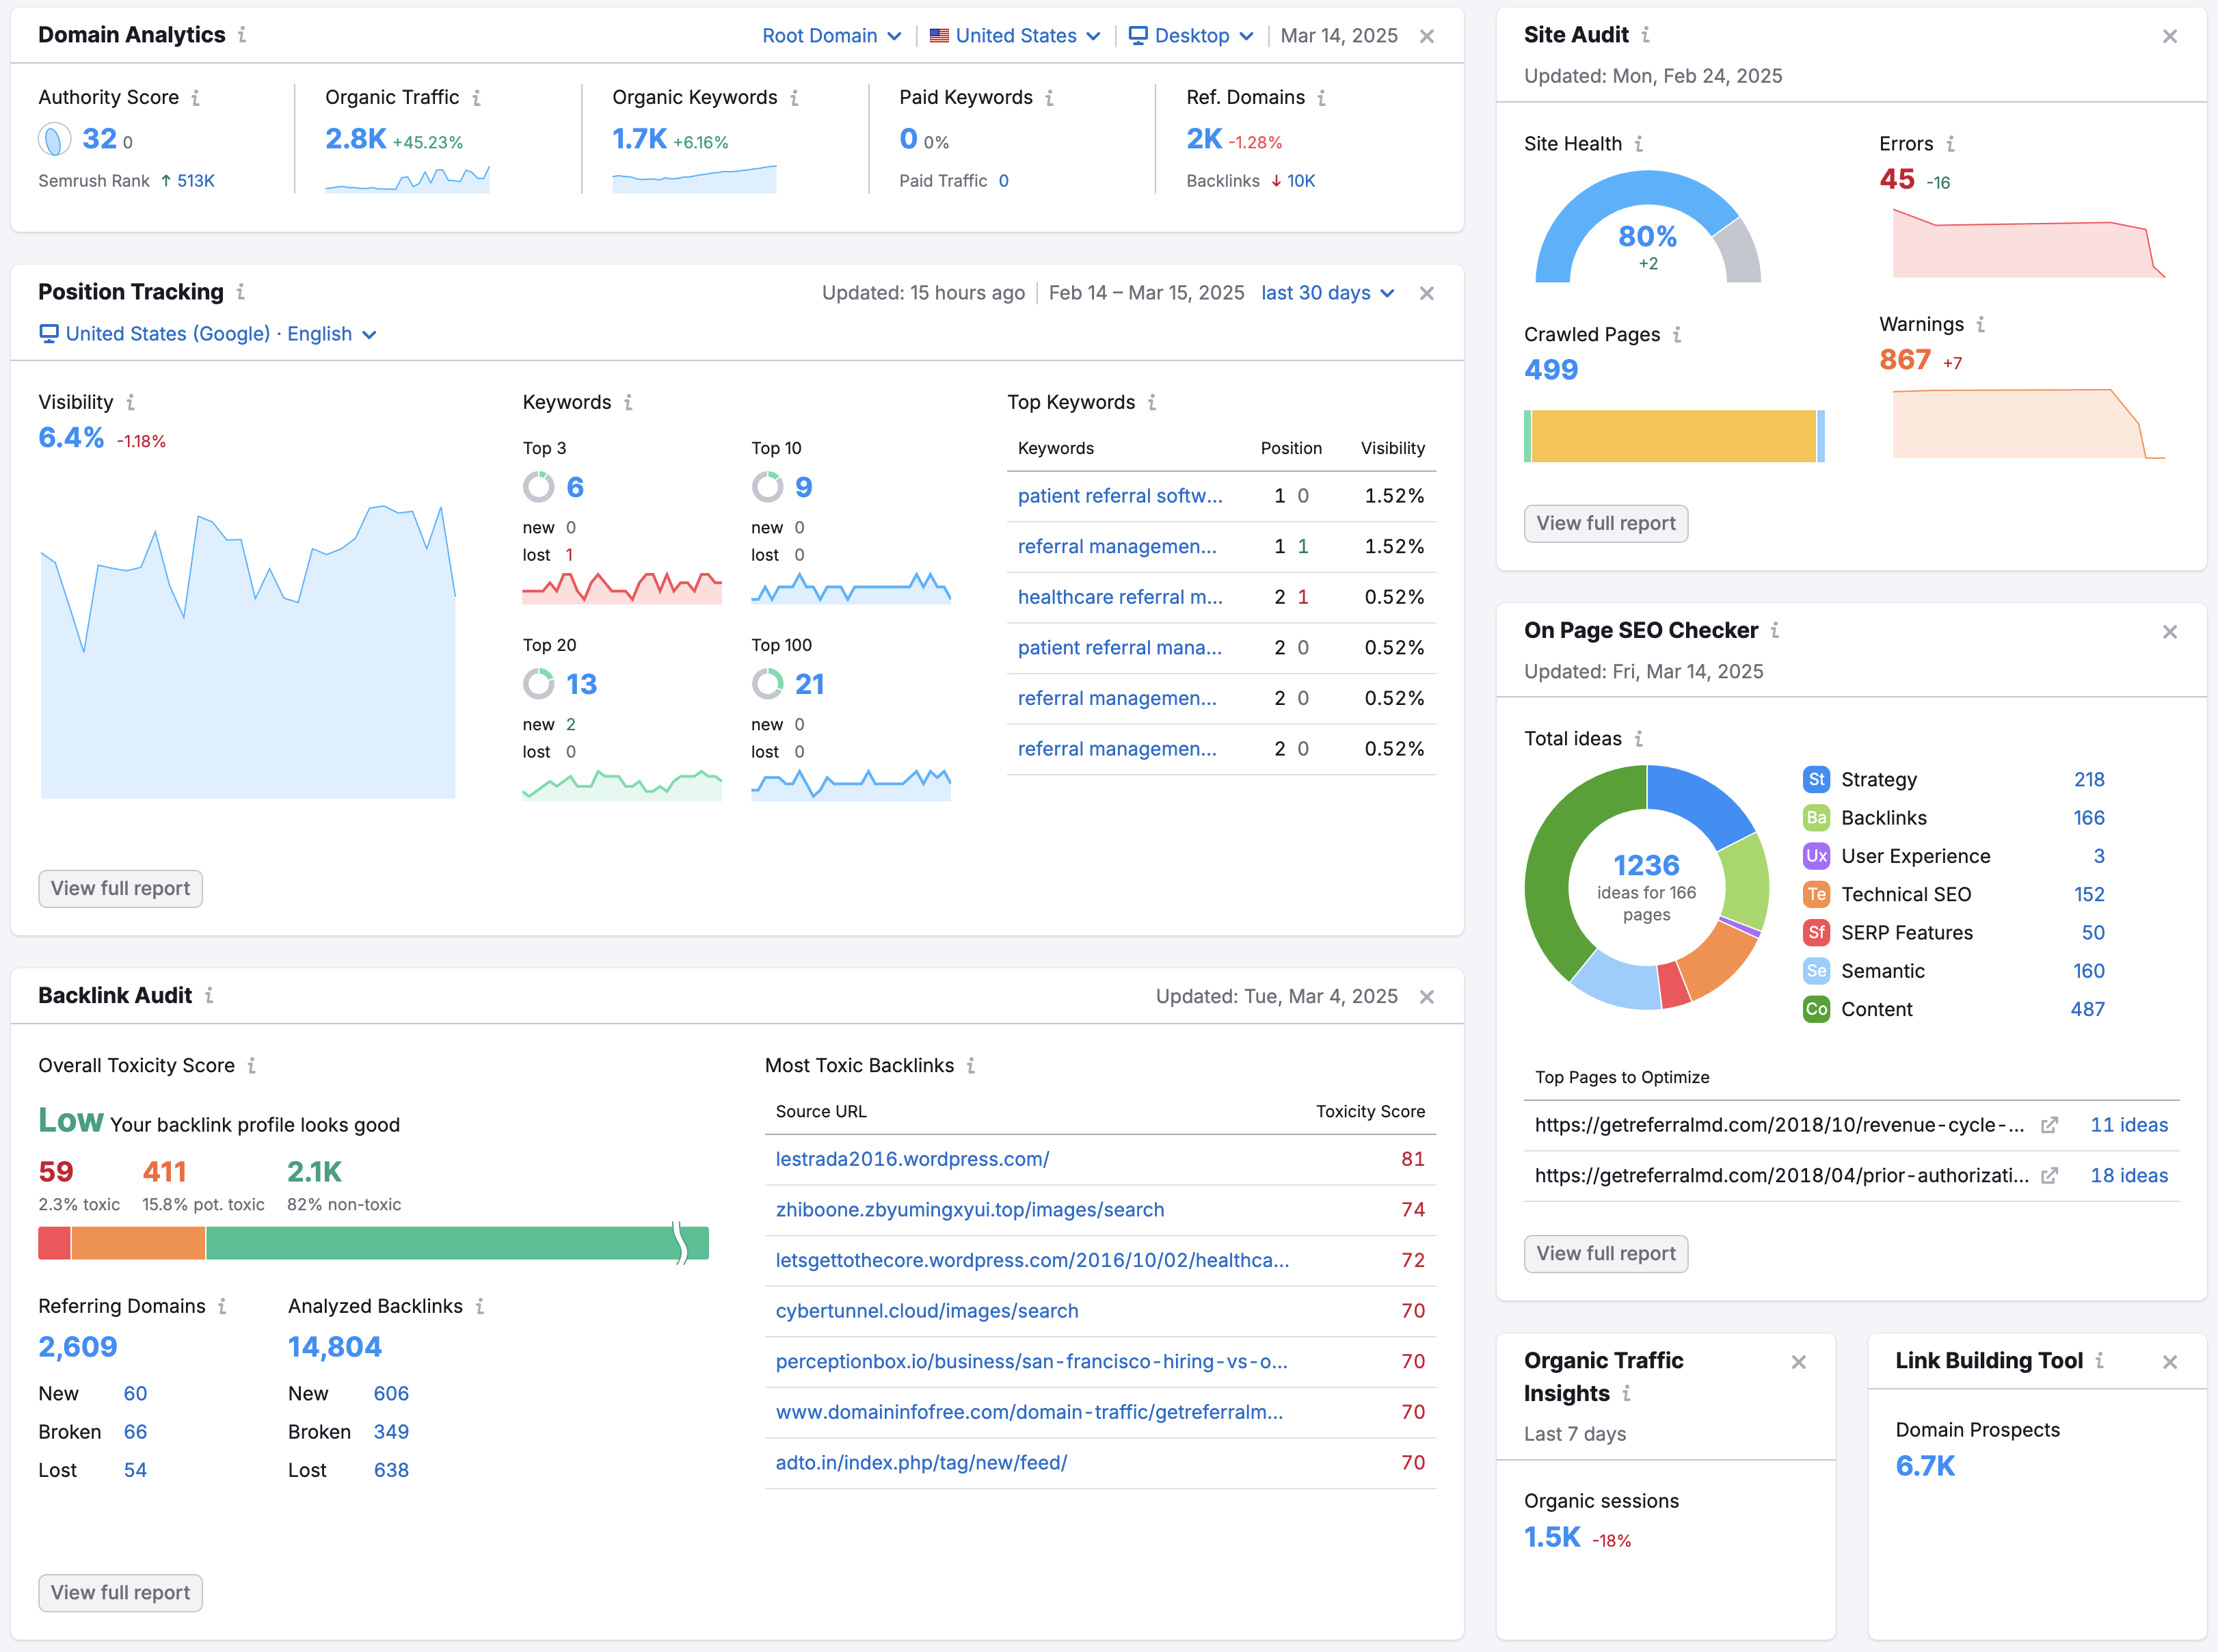Click the 11 ideas link

point(2129,1125)
